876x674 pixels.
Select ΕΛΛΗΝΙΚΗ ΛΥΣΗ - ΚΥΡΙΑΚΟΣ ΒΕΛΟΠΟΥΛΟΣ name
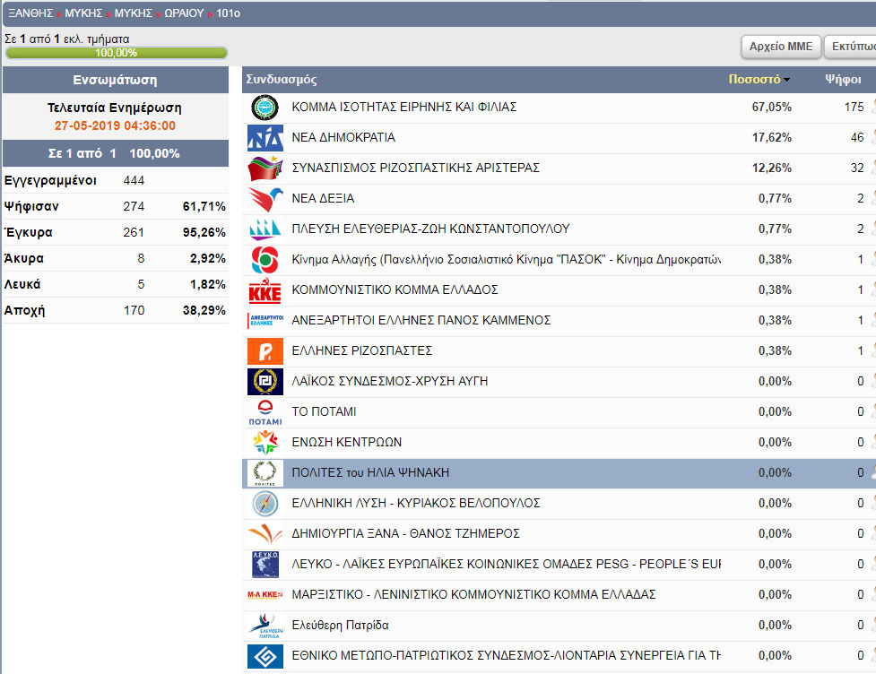[416, 503]
